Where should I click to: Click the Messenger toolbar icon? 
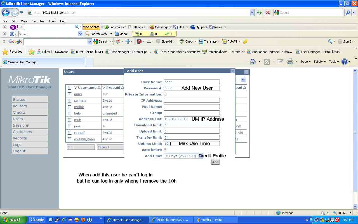pos(160,27)
